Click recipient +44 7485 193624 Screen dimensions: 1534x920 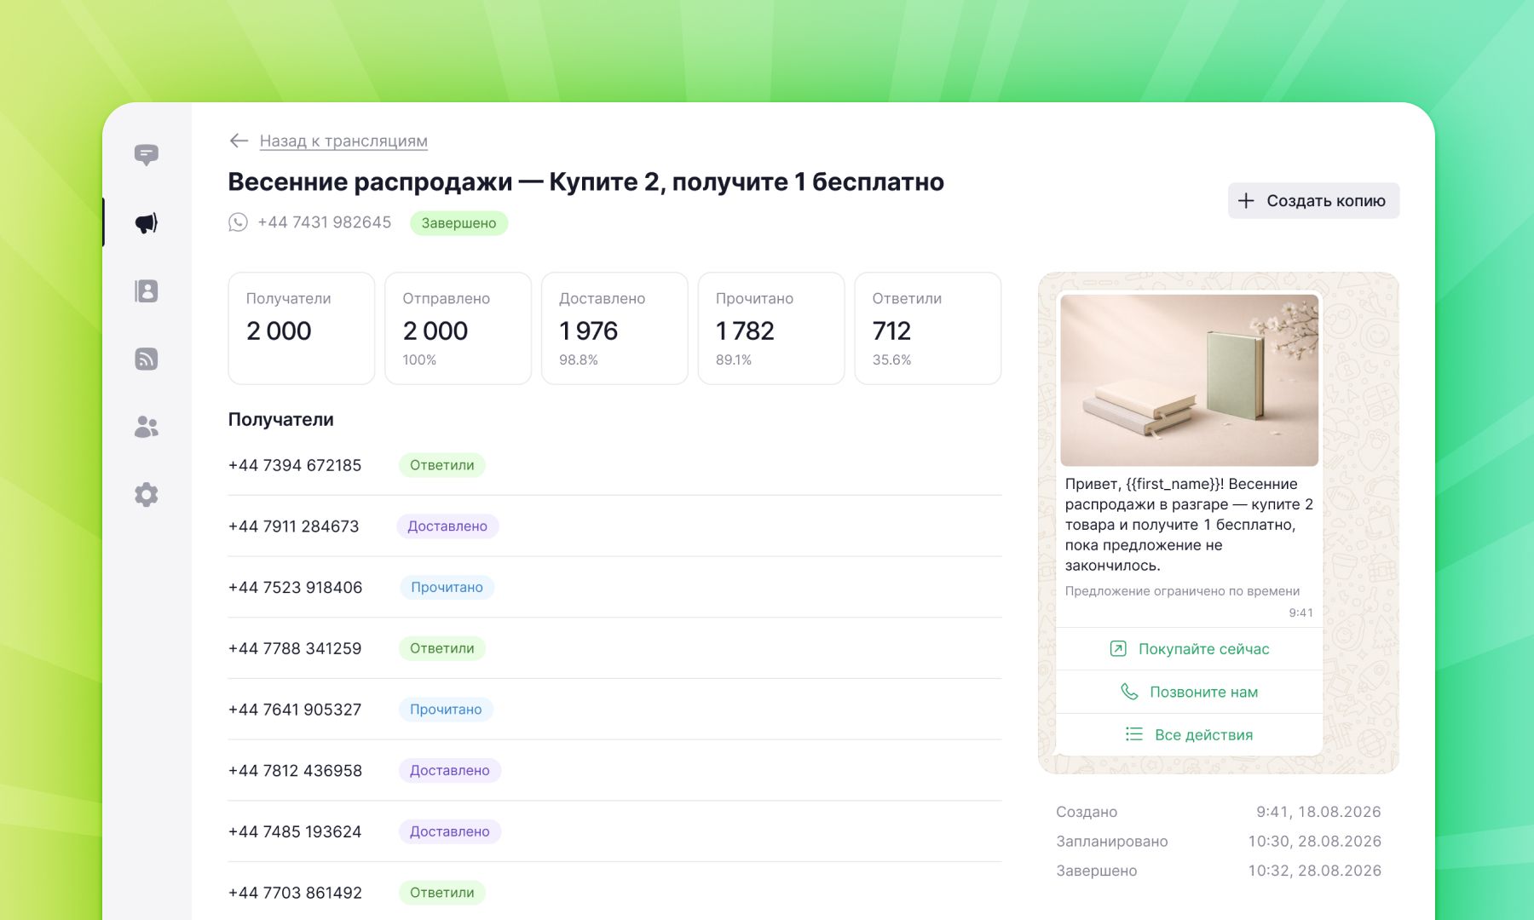295,831
